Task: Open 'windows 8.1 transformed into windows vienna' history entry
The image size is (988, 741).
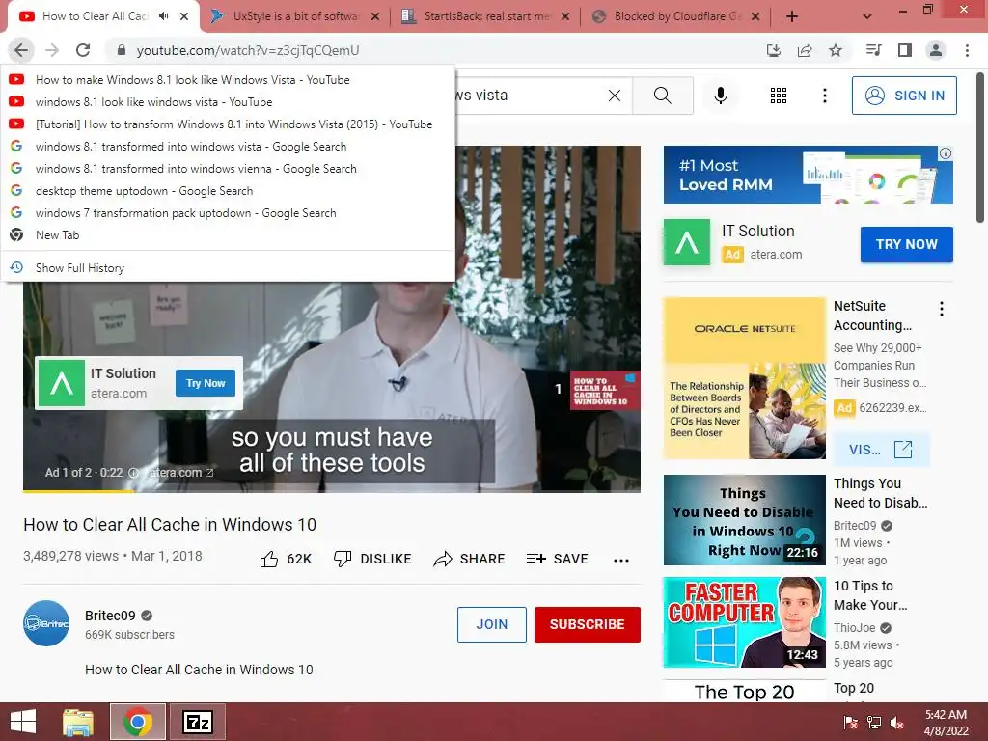Action: (228, 168)
